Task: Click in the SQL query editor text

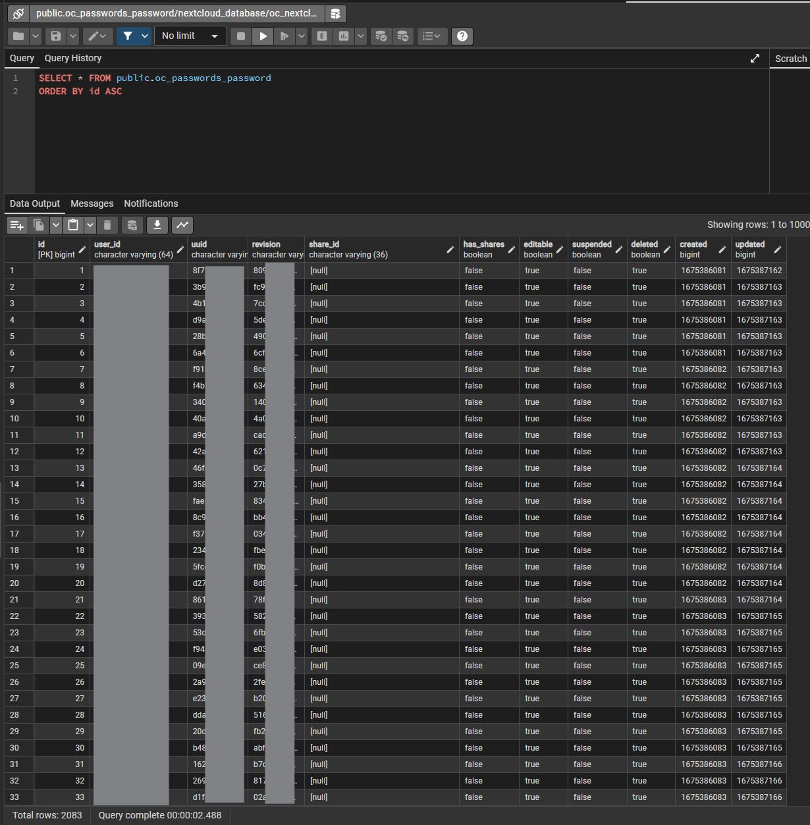Action: 395,132
